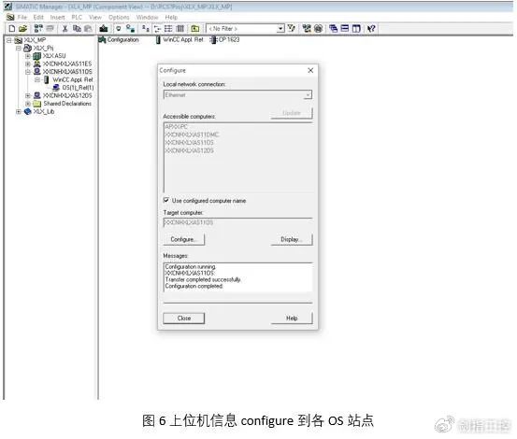Open the No Filter dropdown
The height and width of the screenshot is (439, 517).
tap(280, 29)
